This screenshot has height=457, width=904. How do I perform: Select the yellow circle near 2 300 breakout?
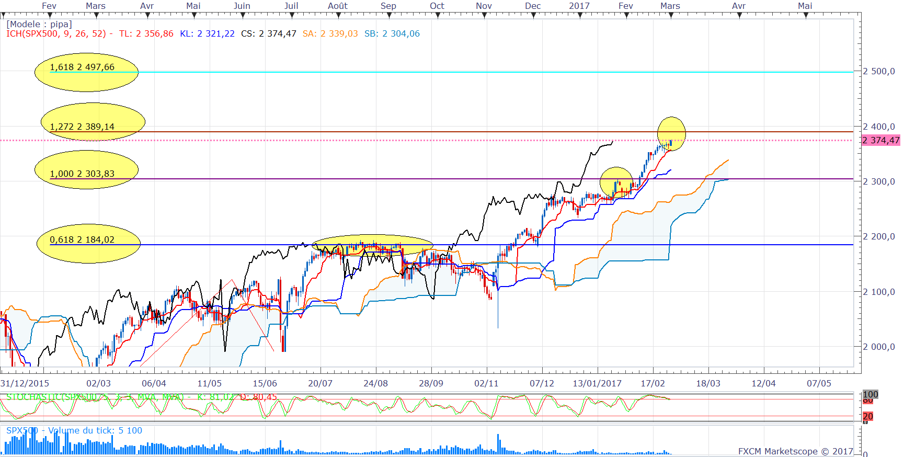tap(616, 181)
